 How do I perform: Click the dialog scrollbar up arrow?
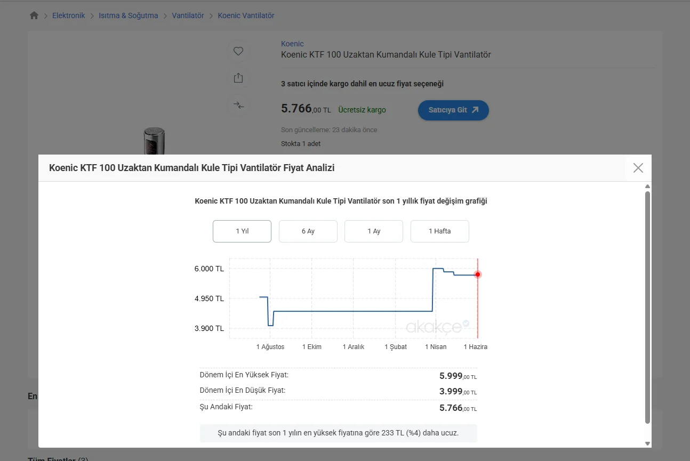(x=648, y=186)
